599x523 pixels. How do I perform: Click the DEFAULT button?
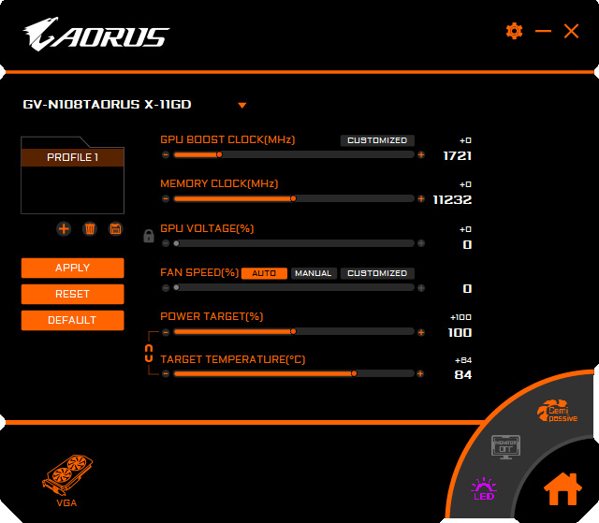(73, 320)
